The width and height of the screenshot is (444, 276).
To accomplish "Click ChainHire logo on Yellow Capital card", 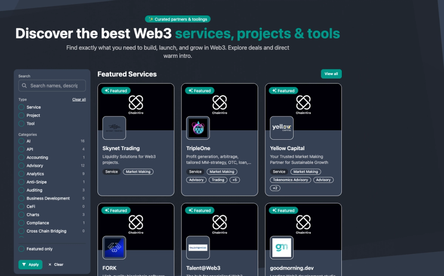I will coord(303,105).
